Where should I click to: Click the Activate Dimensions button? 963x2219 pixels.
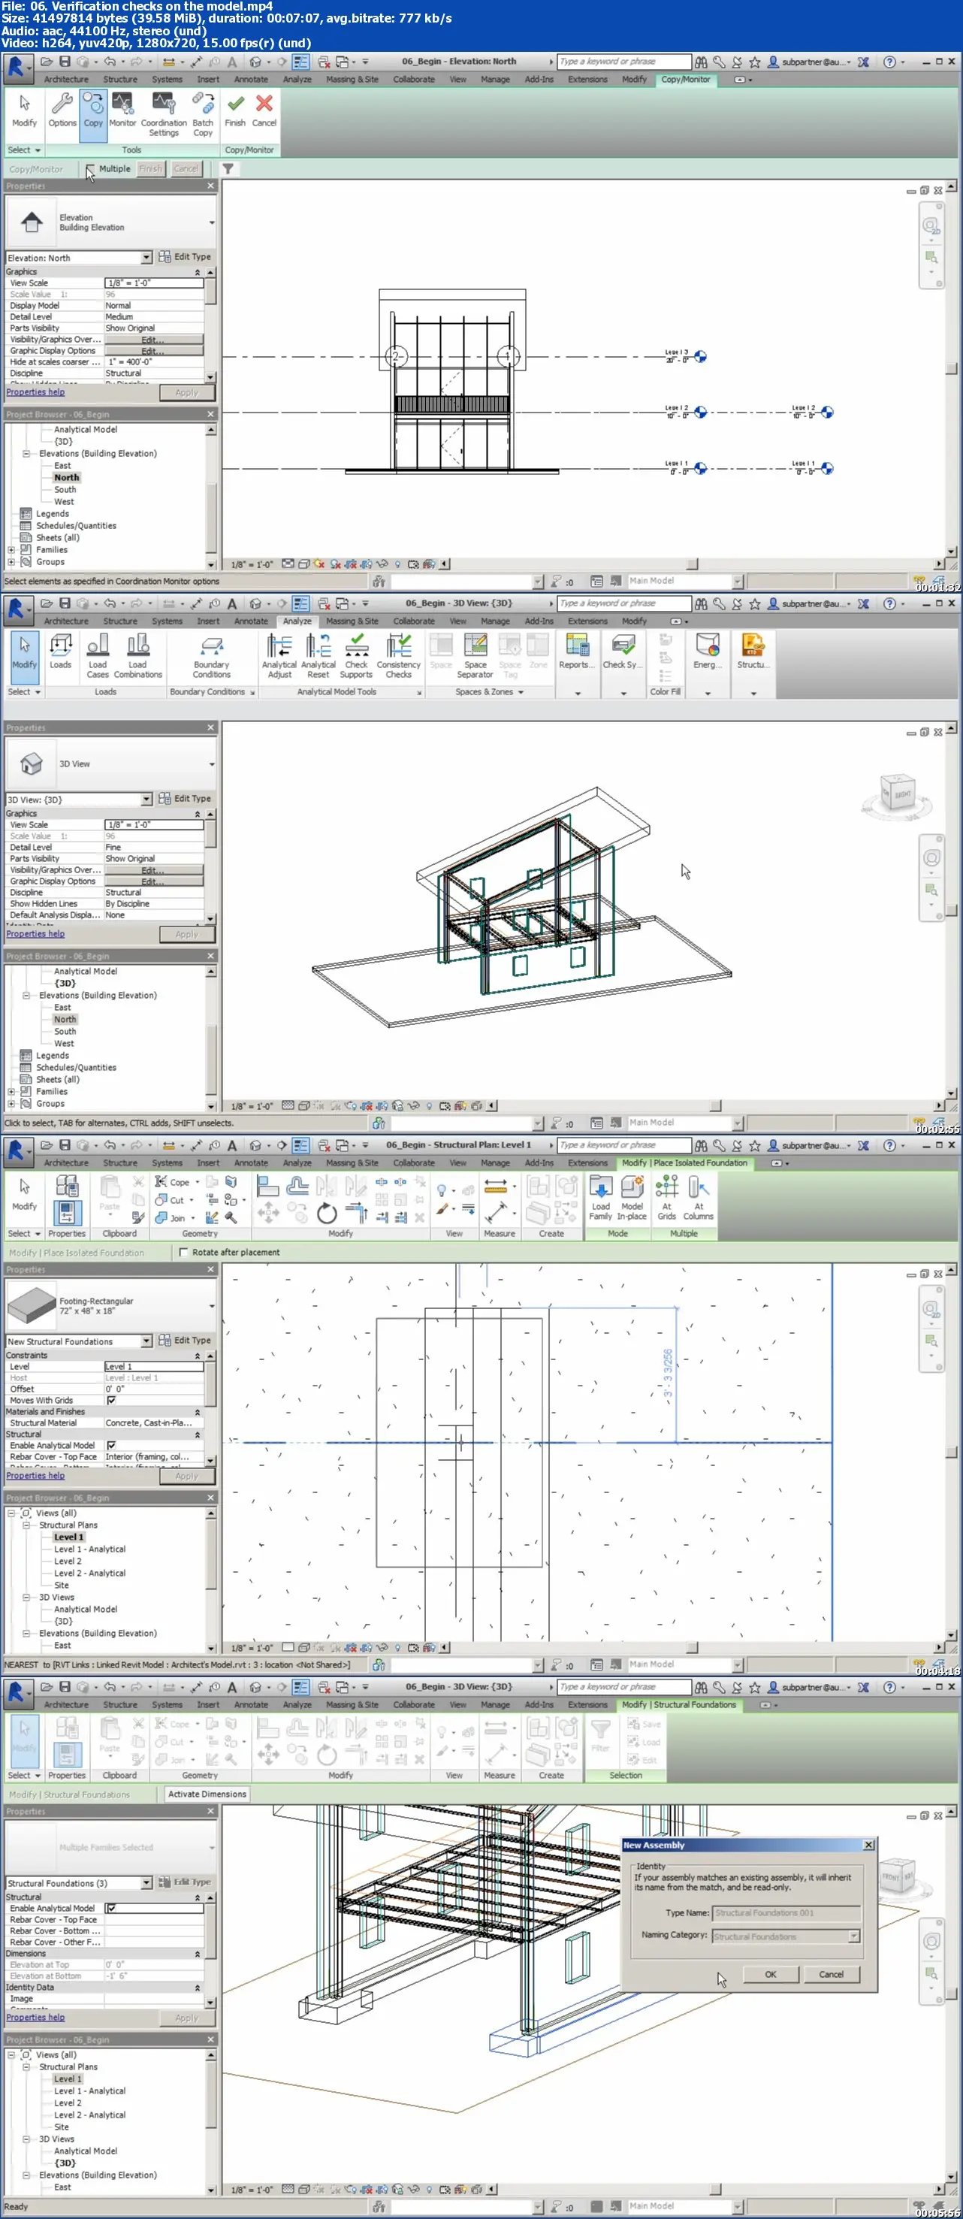207,1794
